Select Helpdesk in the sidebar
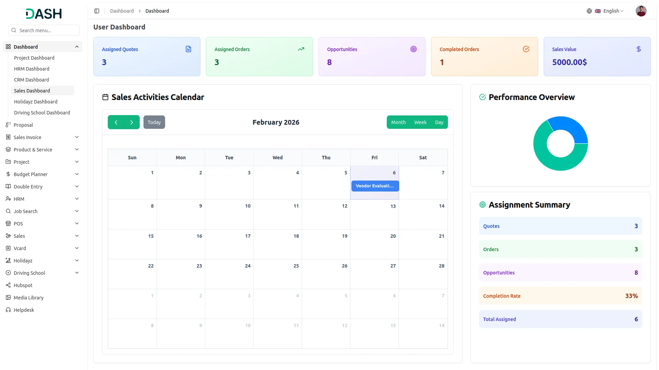 pos(24,310)
